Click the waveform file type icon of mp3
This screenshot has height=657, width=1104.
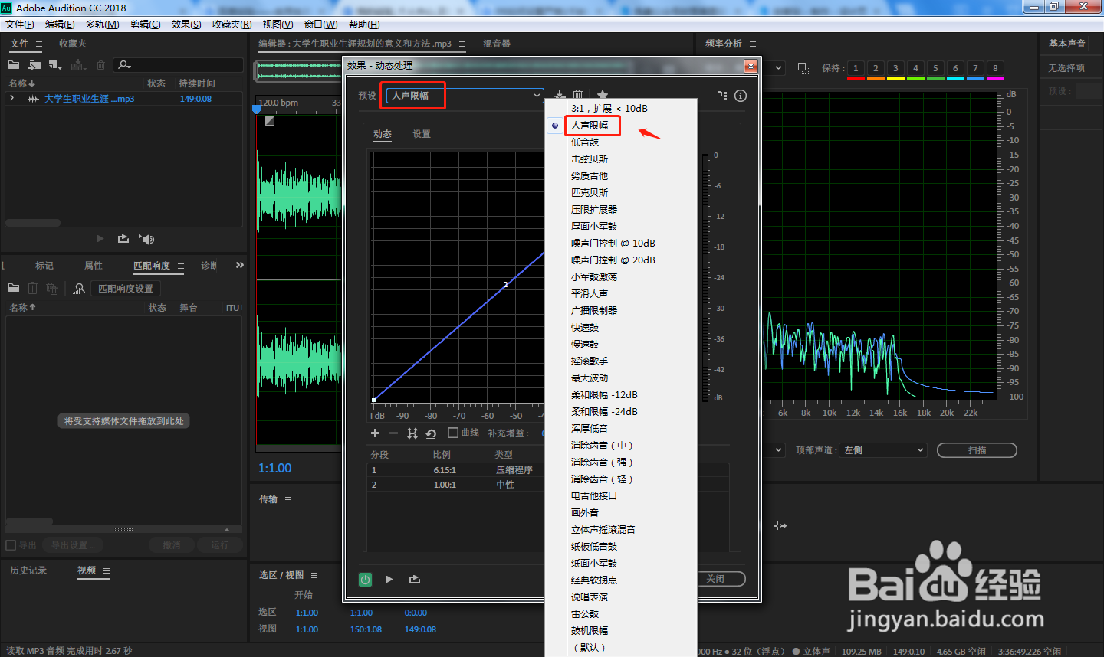tap(34, 99)
